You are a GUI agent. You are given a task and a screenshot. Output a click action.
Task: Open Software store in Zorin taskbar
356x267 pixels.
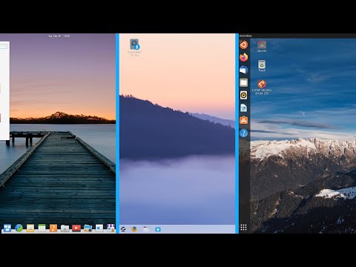click(158, 229)
